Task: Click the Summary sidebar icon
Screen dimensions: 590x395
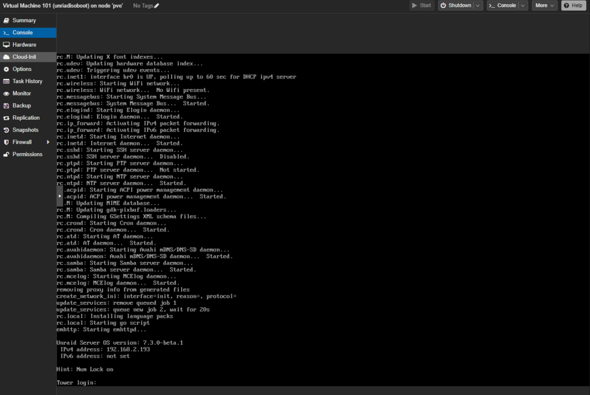Action: (6, 20)
